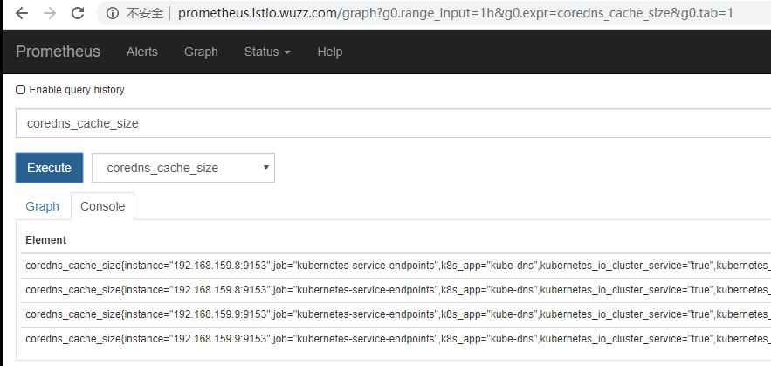Click the Element column header
Image resolution: width=771 pixels, height=366 pixels.
click(46, 240)
